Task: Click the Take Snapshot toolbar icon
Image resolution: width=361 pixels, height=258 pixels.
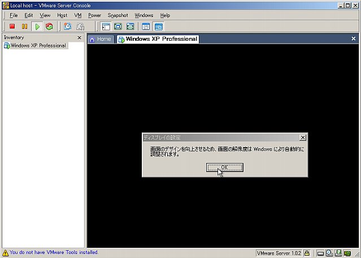Action: point(67,26)
